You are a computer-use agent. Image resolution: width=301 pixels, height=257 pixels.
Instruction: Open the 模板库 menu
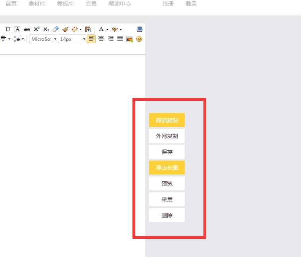point(65,4)
